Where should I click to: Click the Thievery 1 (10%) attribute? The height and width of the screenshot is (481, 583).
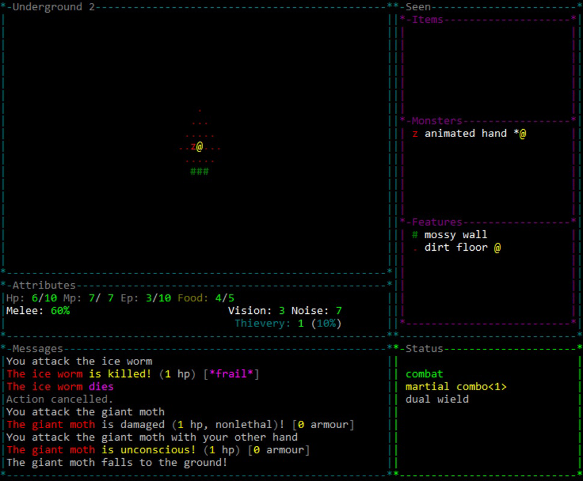(x=288, y=323)
